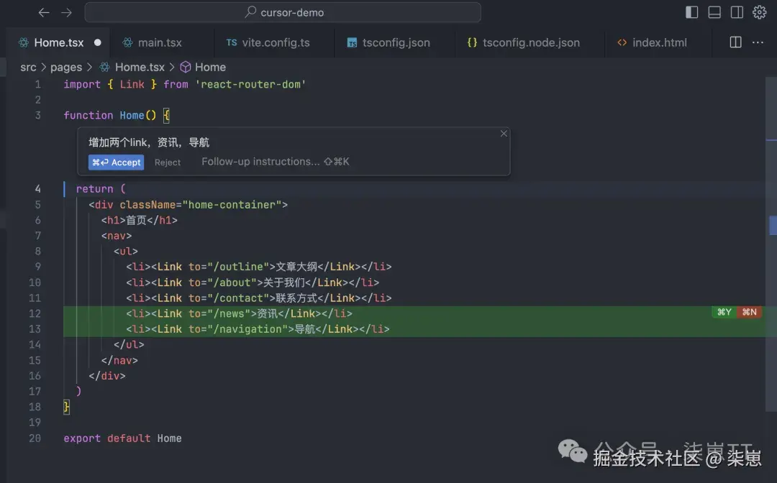777x483 pixels.
Task: Click line number 12 in gutter
Action: 35,314
